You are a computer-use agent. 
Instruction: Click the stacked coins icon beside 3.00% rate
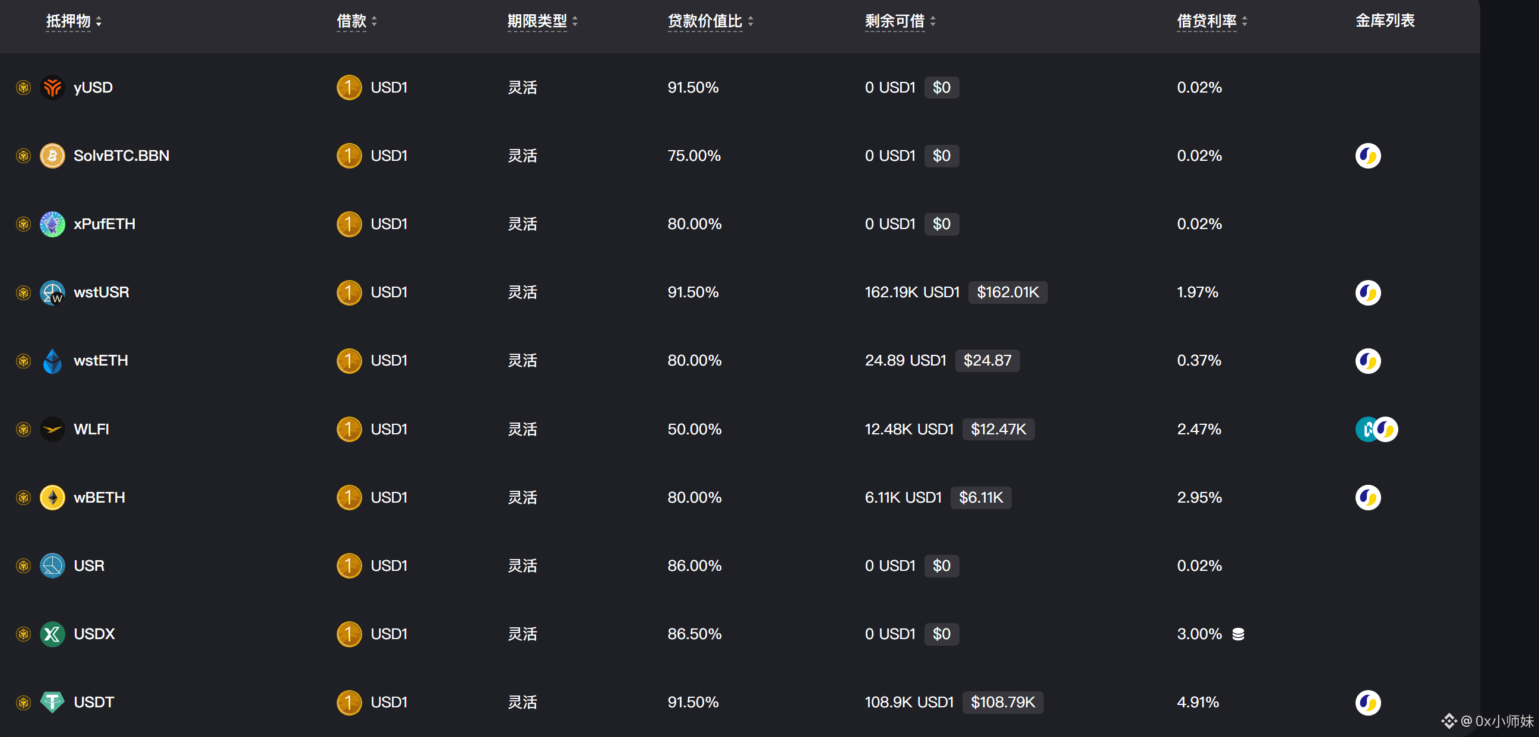(1238, 634)
